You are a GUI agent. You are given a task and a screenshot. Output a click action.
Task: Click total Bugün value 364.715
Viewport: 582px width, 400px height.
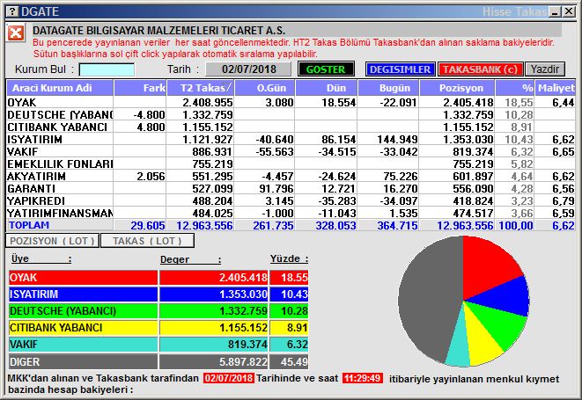tap(397, 225)
